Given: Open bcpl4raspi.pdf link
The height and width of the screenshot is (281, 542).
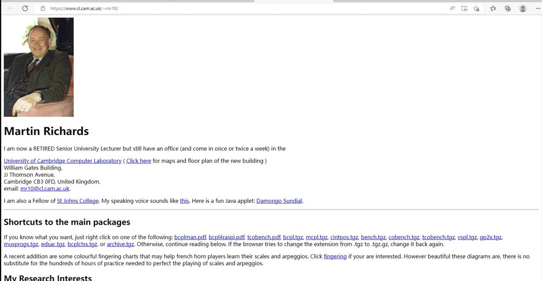Looking at the screenshot, I should coord(227,237).
